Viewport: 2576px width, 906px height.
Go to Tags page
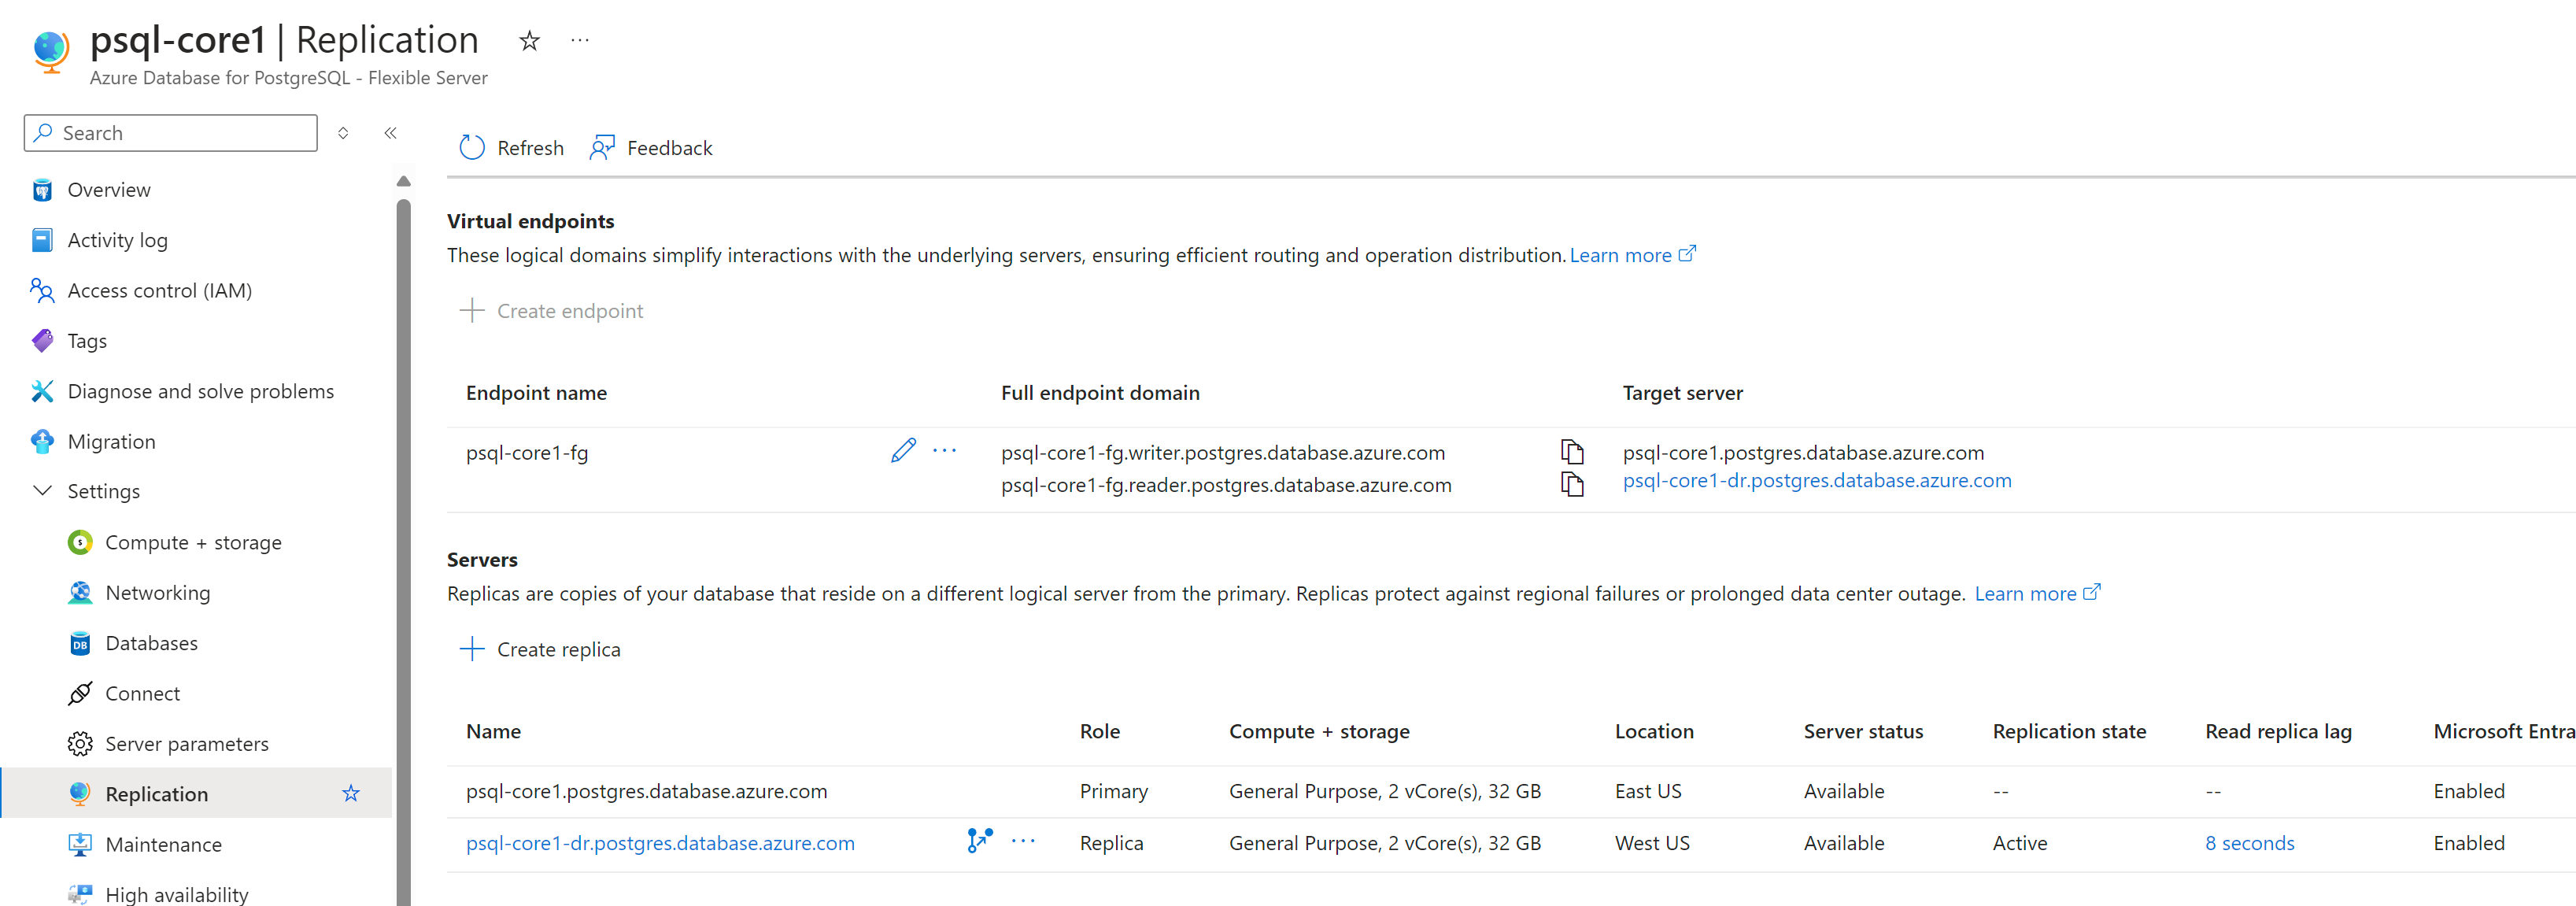[x=87, y=341]
